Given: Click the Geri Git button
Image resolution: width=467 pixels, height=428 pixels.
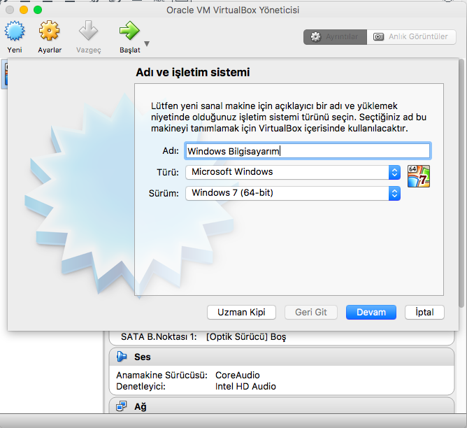Looking at the screenshot, I should pos(311,312).
